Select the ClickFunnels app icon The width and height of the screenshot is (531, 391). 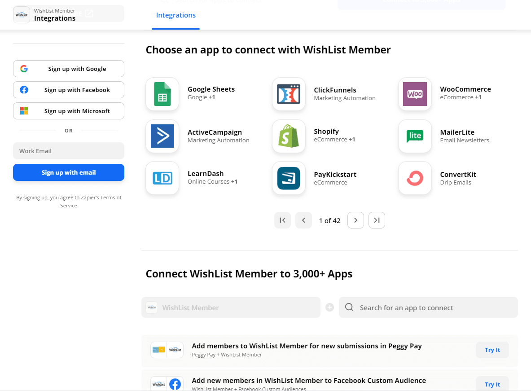(289, 94)
